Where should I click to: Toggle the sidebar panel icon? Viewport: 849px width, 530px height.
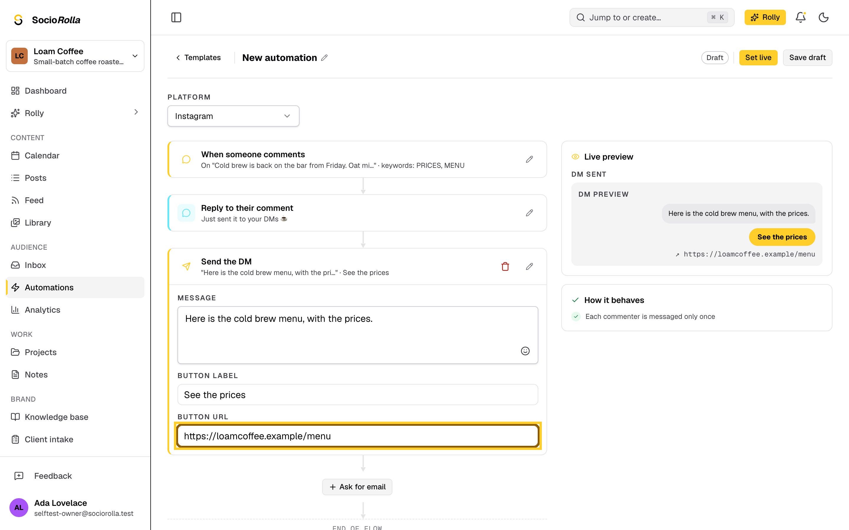176,17
